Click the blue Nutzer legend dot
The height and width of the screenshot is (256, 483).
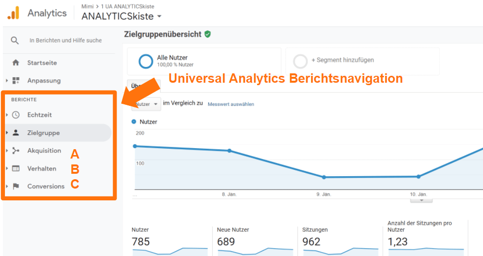point(134,122)
